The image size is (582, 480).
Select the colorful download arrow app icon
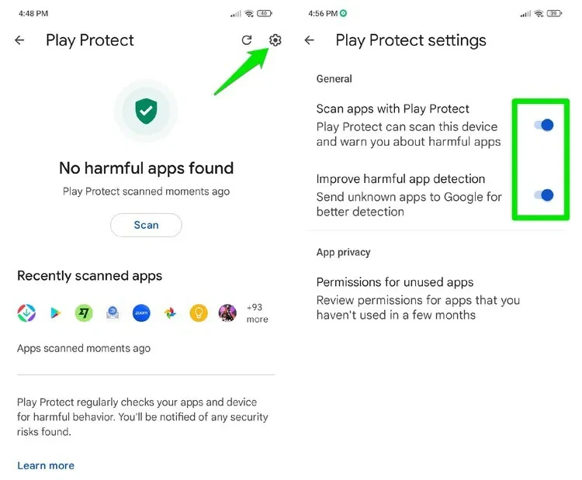pyautogui.click(x=26, y=313)
